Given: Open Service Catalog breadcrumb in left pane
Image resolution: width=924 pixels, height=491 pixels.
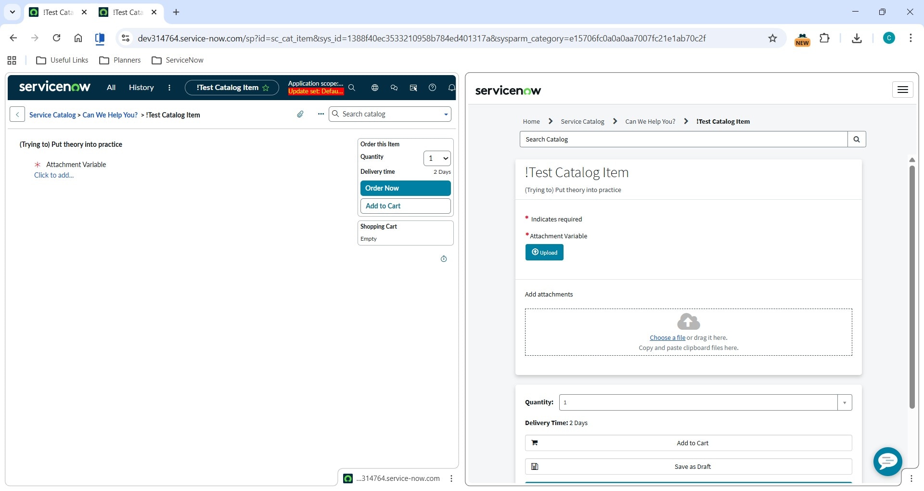Looking at the screenshot, I should click(x=52, y=115).
